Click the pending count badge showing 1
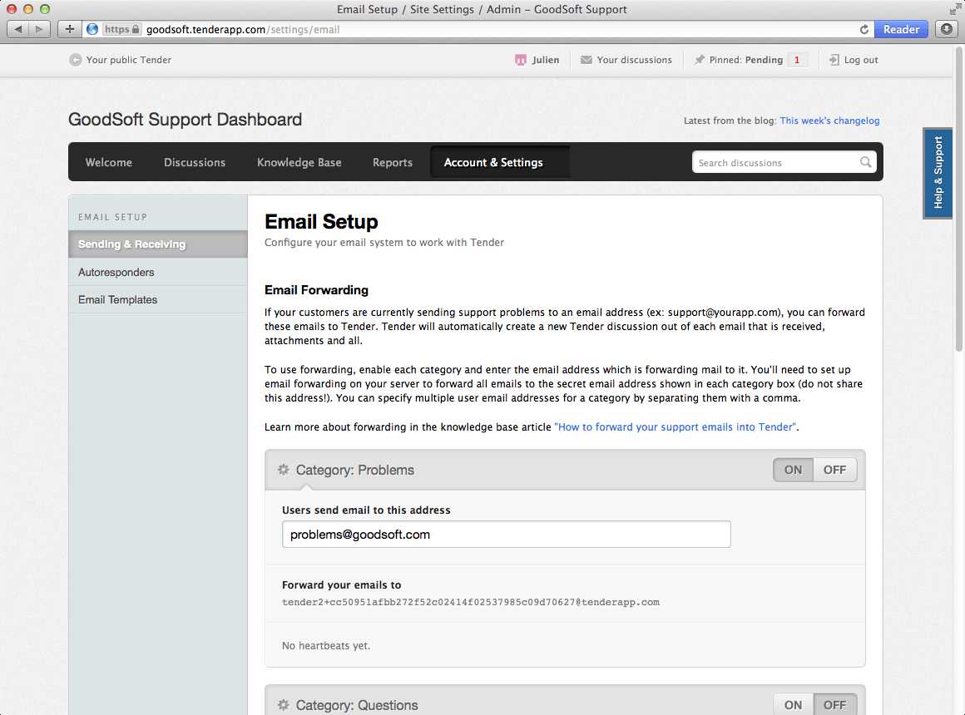 point(797,60)
